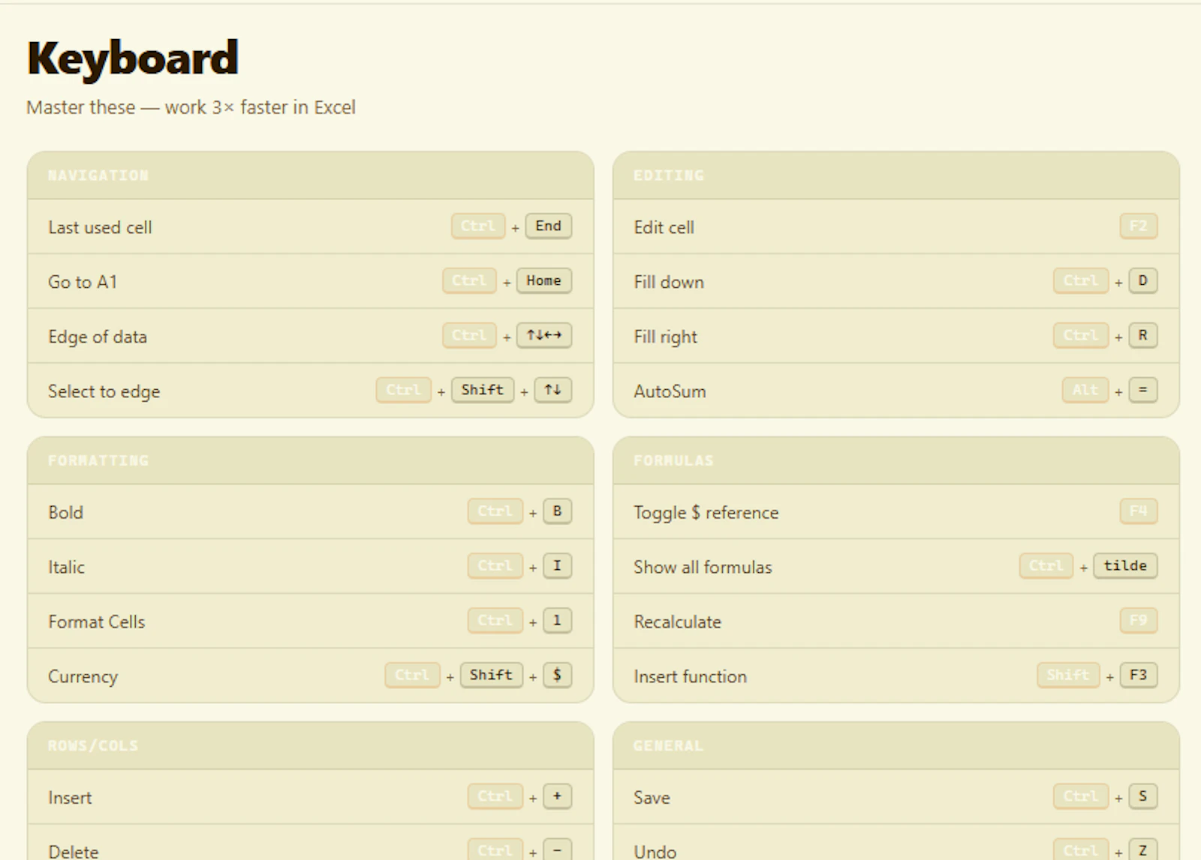Screen dimensions: 1201x860
Task: Click the "Fill down" label
Action: [x=669, y=282]
